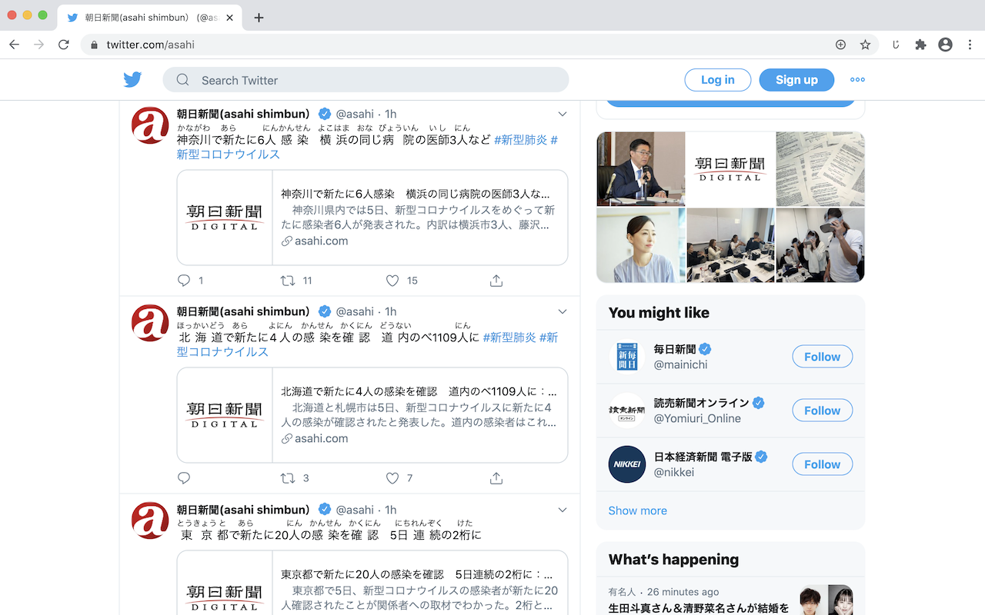The width and height of the screenshot is (985, 615).
Task: Bookmark this page with star icon
Action: [865, 45]
